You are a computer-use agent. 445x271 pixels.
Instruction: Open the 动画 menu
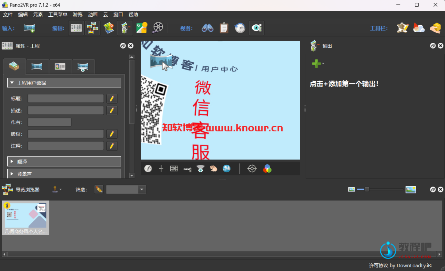pyautogui.click(x=93, y=15)
